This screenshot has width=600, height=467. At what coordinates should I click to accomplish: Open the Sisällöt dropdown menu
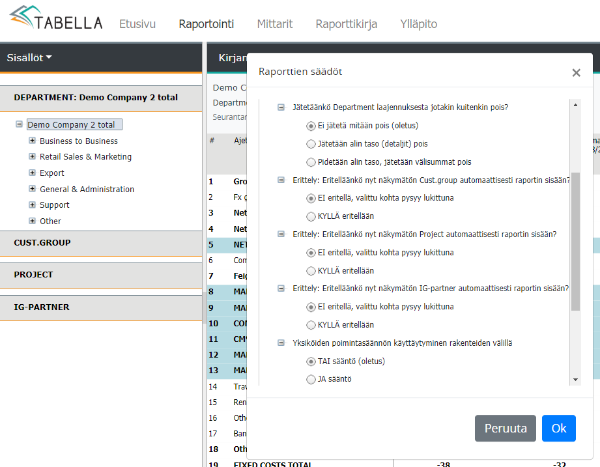(x=29, y=57)
